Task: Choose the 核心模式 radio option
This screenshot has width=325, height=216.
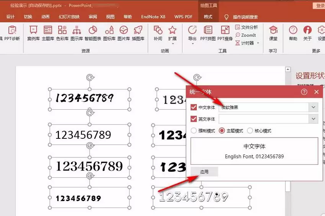Action: [250, 131]
